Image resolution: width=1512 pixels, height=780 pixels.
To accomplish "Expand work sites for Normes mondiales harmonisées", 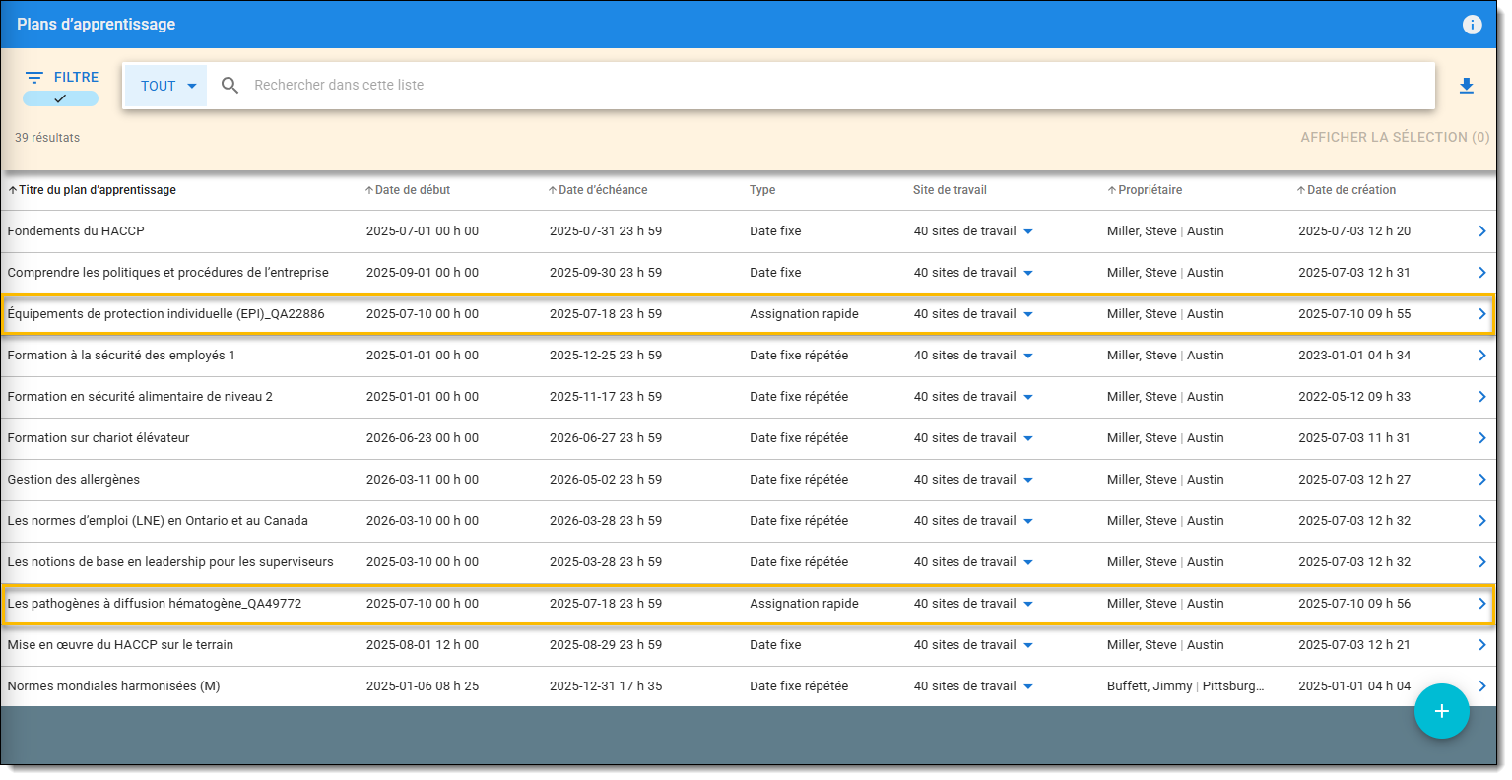I will pos(1027,686).
